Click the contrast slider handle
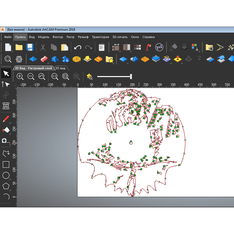 131,77
